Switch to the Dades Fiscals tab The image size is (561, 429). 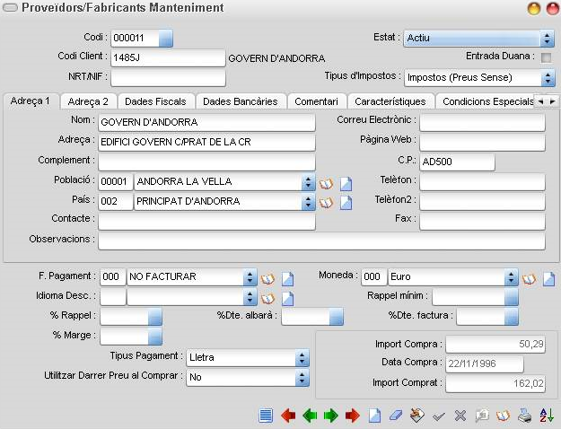[155, 101]
